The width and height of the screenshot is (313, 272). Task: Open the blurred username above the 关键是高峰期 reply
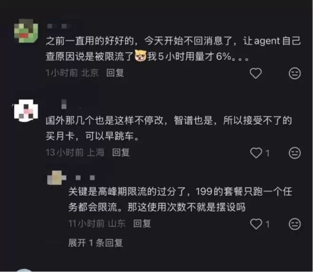[x=85, y=178]
